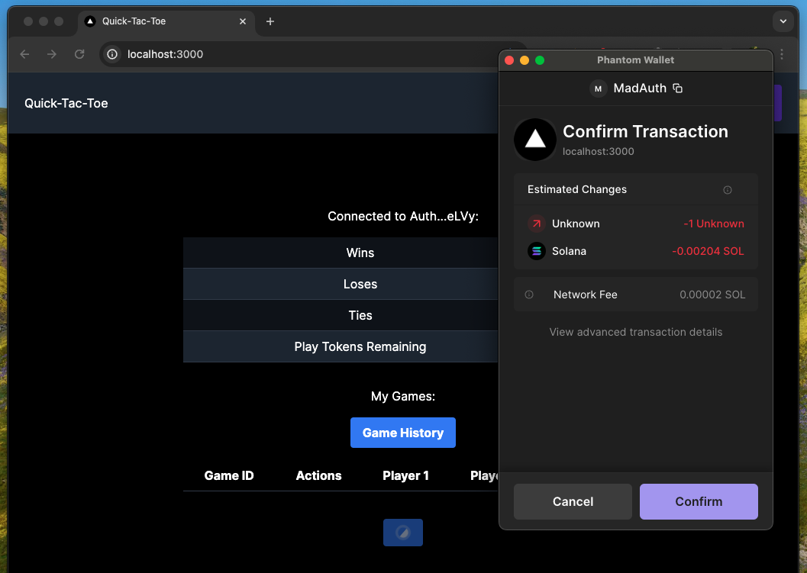Select the Quick-Tac-Toe tab
The width and height of the screenshot is (807, 573).
[166, 21]
